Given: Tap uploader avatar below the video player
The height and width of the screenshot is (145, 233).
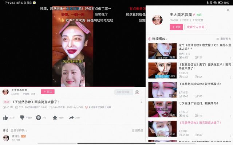Looking at the screenshot, I should [5, 92].
